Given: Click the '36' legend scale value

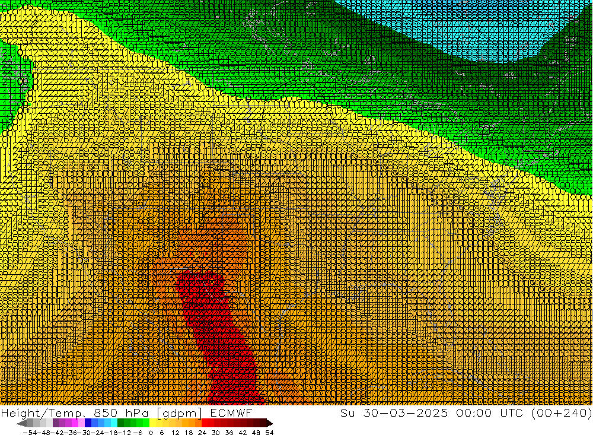Looking at the screenshot, I should click(x=229, y=433).
